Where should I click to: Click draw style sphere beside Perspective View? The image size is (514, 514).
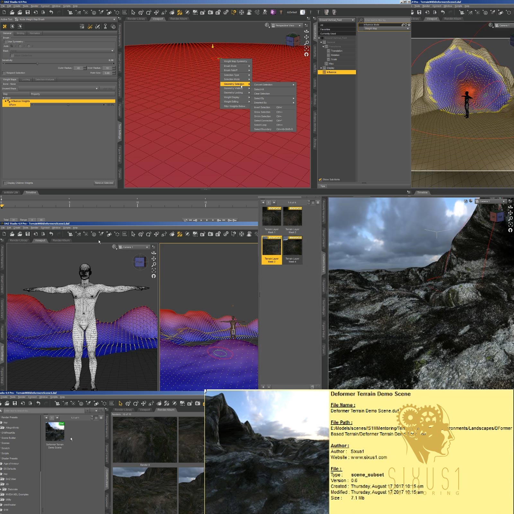(x=267, y=25)
